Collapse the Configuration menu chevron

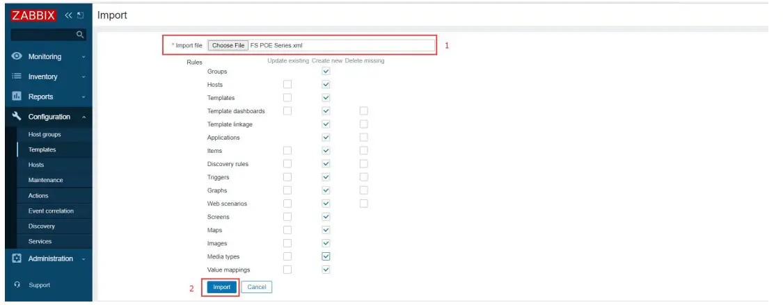84,117
